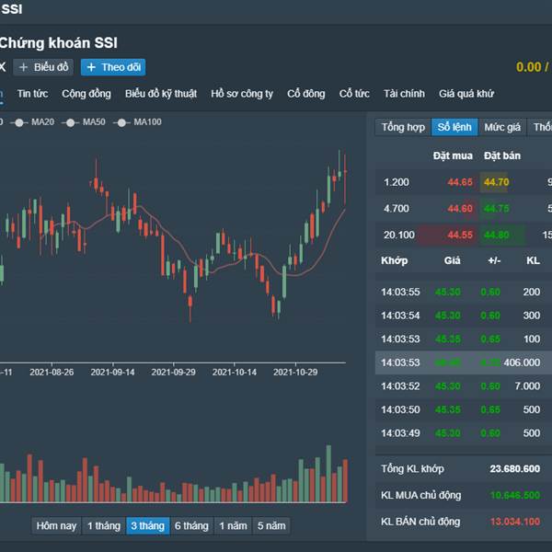Click the Theo dõi follow button
552x552 pixels.
pos(113,67)
